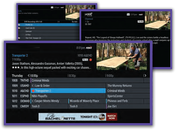Select SportsCenter listing
176x130 pixels.
click(x=128, y=96)
